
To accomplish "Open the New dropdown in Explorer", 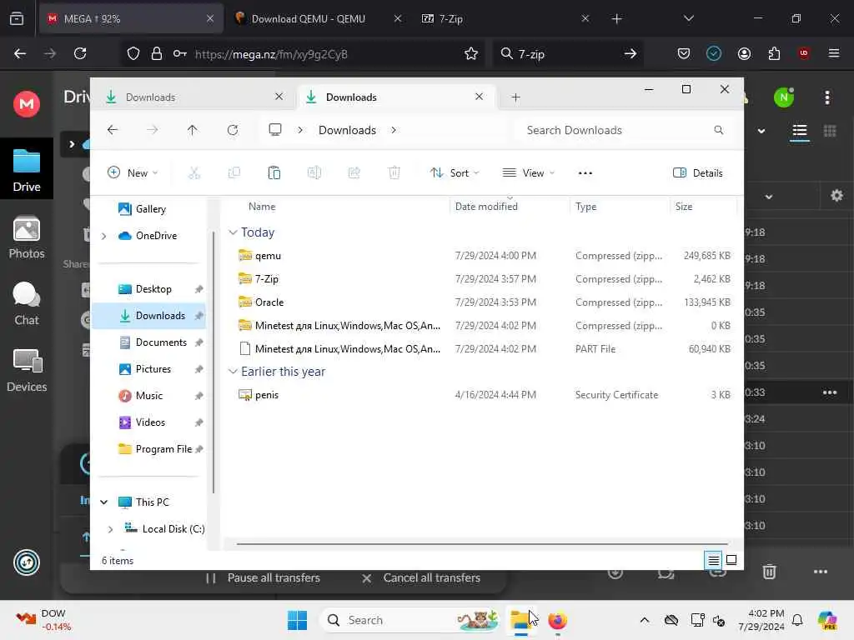I will pyautogui.click(x=133, y=173).
